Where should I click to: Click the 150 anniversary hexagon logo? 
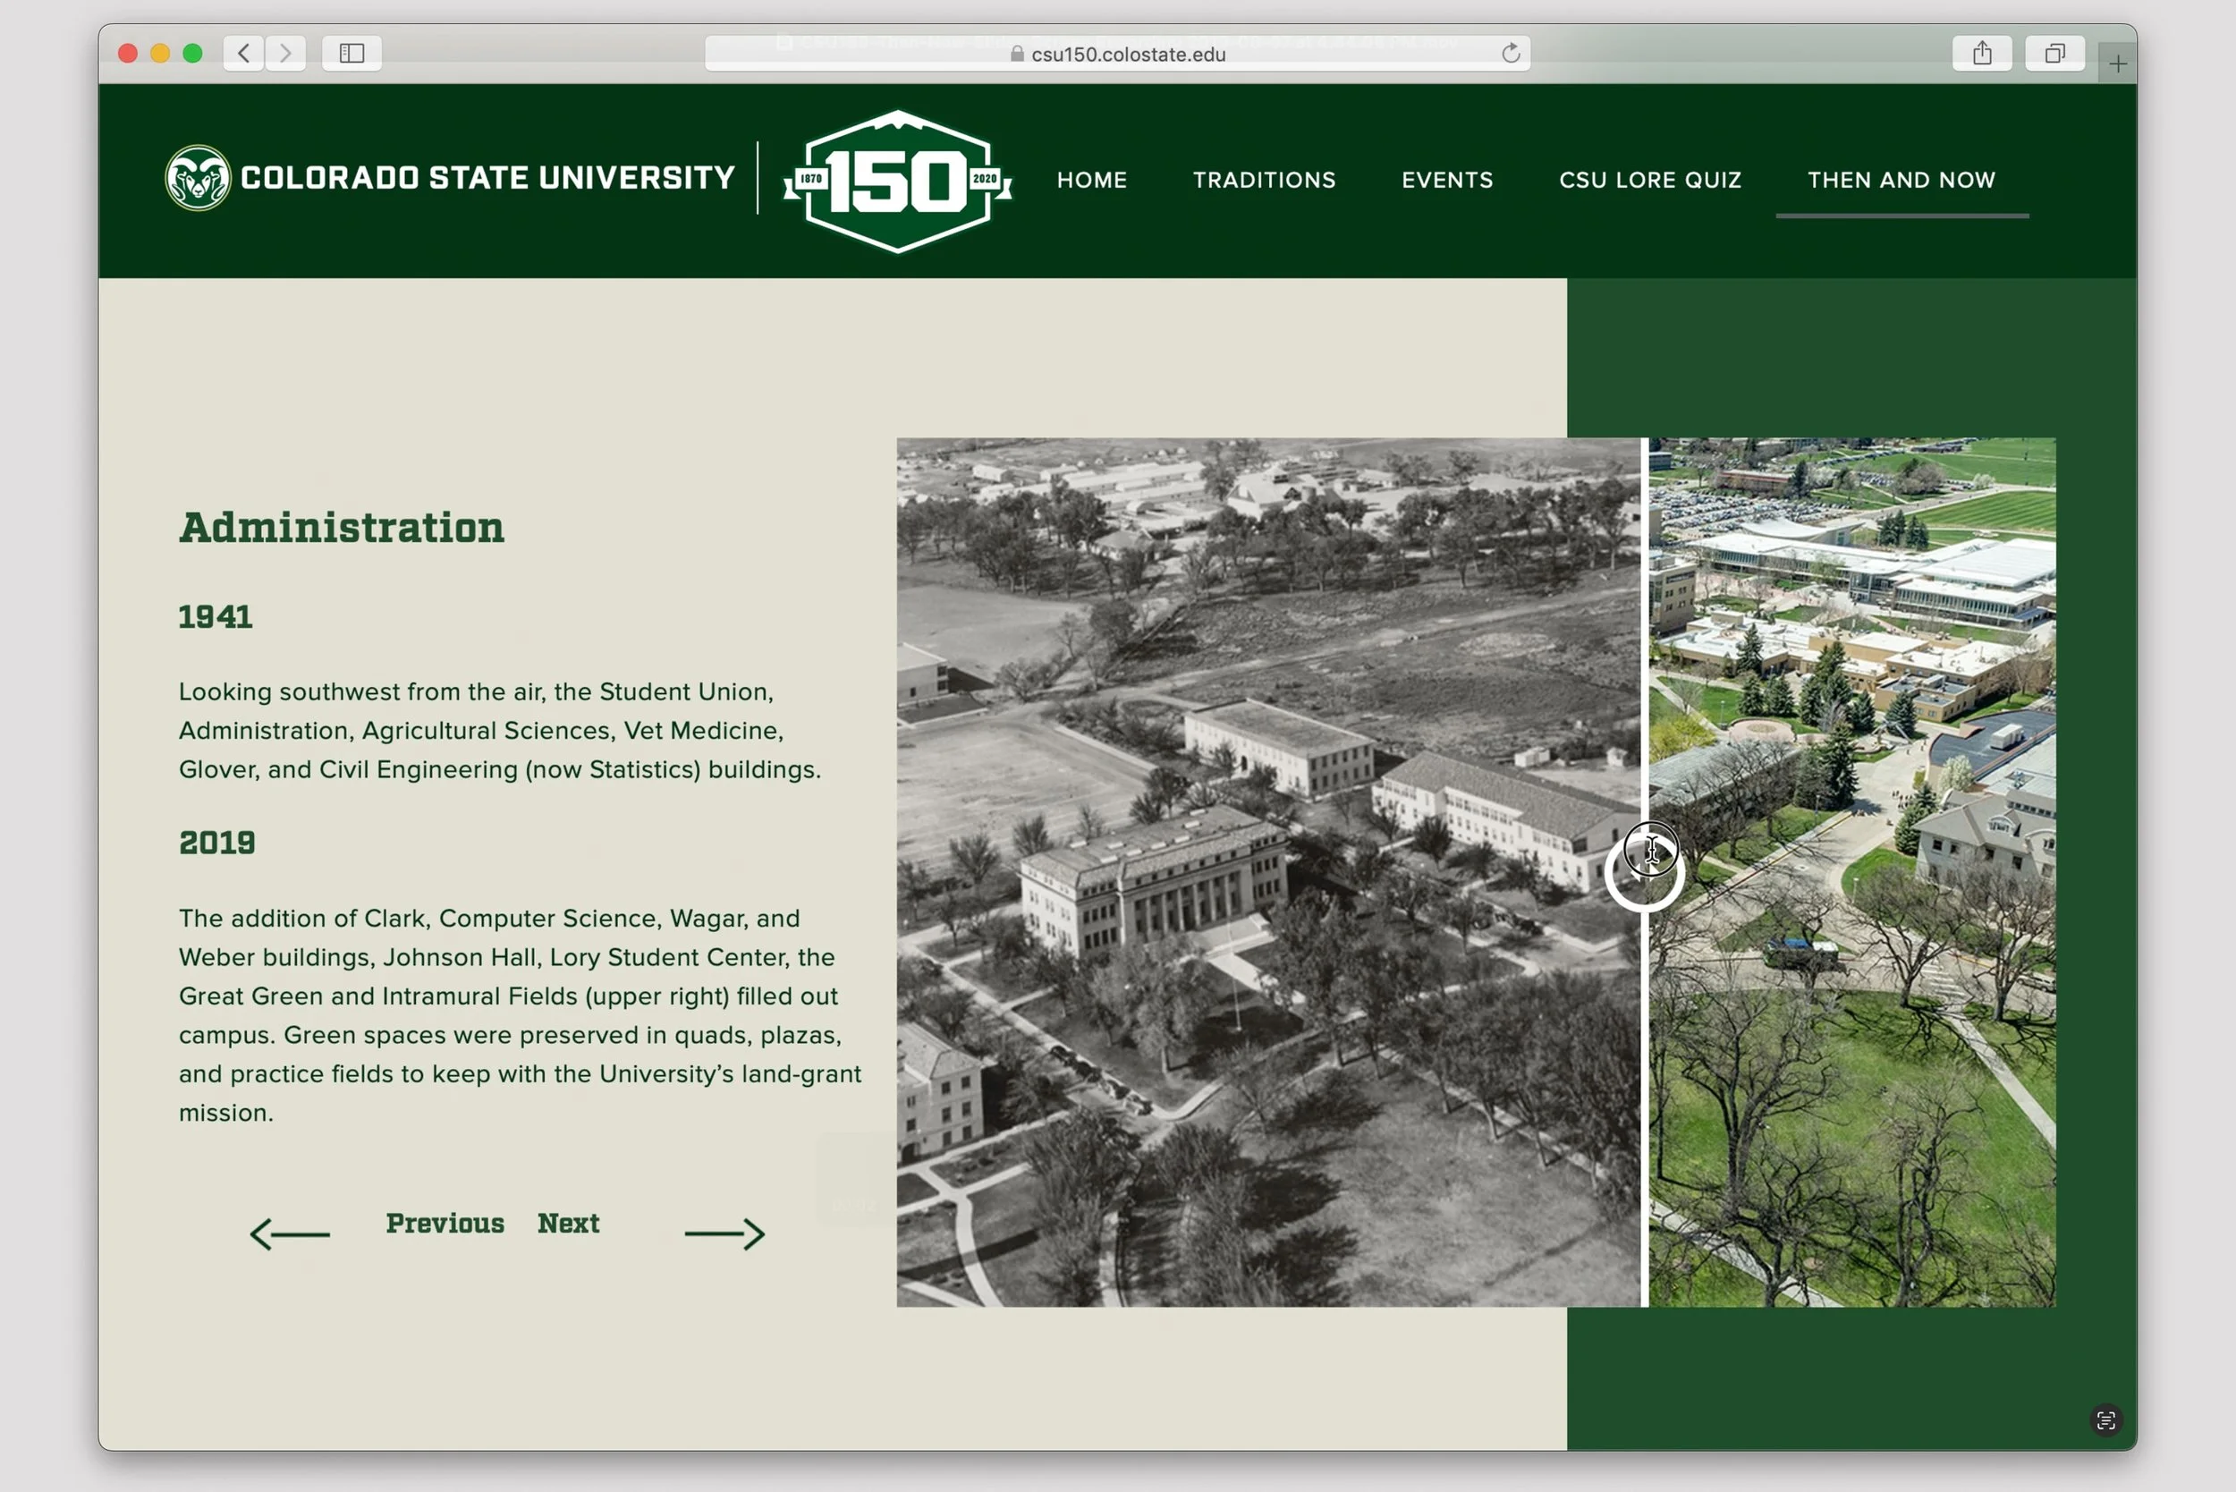[x=897, y=181]
